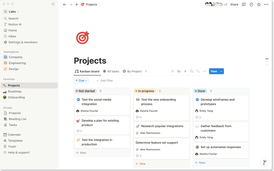The width and height of the screenshot is (274, 171).
Task: Collapse the sidebar with double chevron
Action: point(53,4)
